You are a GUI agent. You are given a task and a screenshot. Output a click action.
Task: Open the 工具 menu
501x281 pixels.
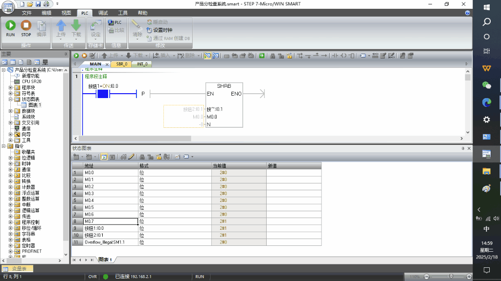[x=123, y=13]
